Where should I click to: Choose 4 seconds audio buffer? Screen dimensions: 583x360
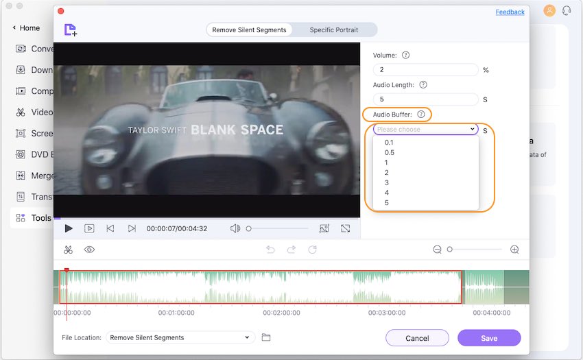point(425,193)
